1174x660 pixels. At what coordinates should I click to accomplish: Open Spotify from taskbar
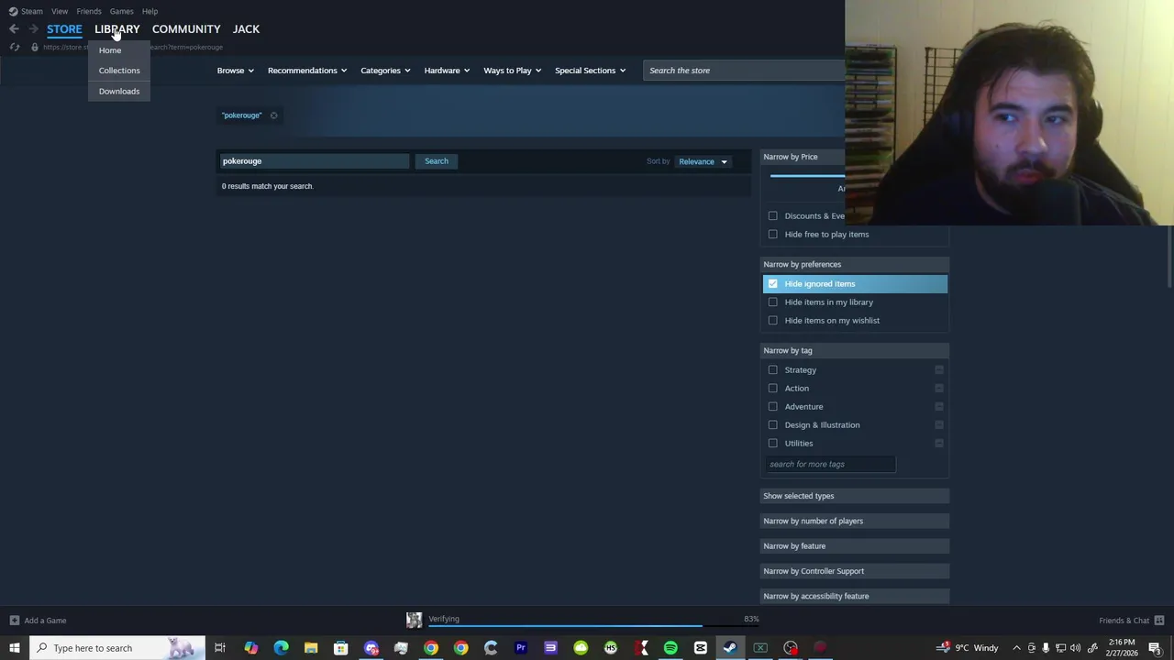click(x=670, y=648)
